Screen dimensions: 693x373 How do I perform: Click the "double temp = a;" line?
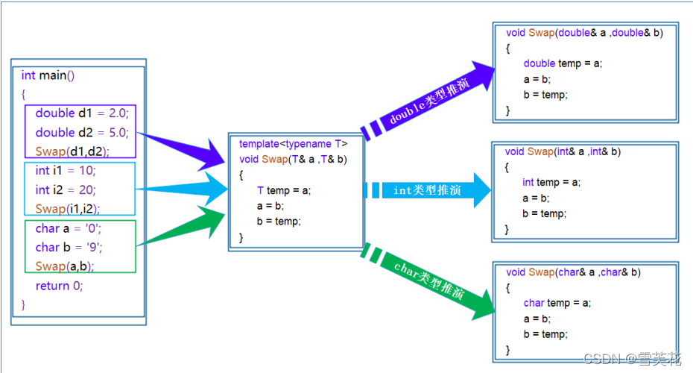point(563,63)
